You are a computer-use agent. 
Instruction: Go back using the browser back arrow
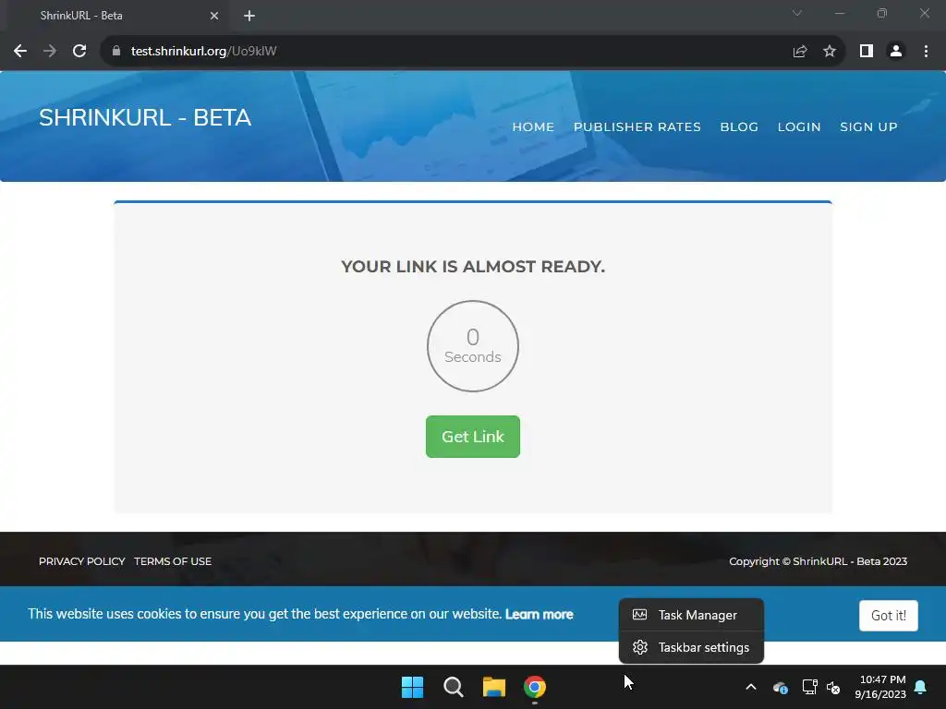click(20, 52)
